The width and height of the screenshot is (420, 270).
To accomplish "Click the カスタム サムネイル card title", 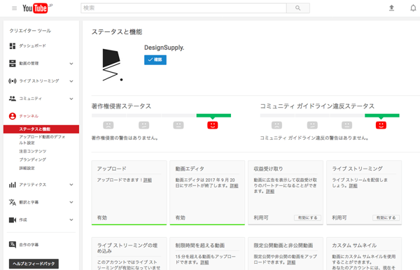I will coord(354,246).
